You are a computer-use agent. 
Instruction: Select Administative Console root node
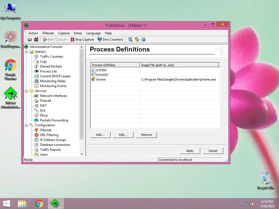(46, 47)
